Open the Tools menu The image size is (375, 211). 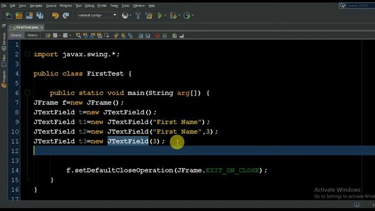(125, 5)
